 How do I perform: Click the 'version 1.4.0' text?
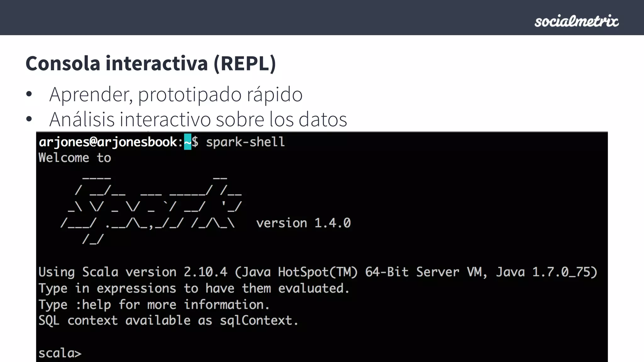[303, 223]
